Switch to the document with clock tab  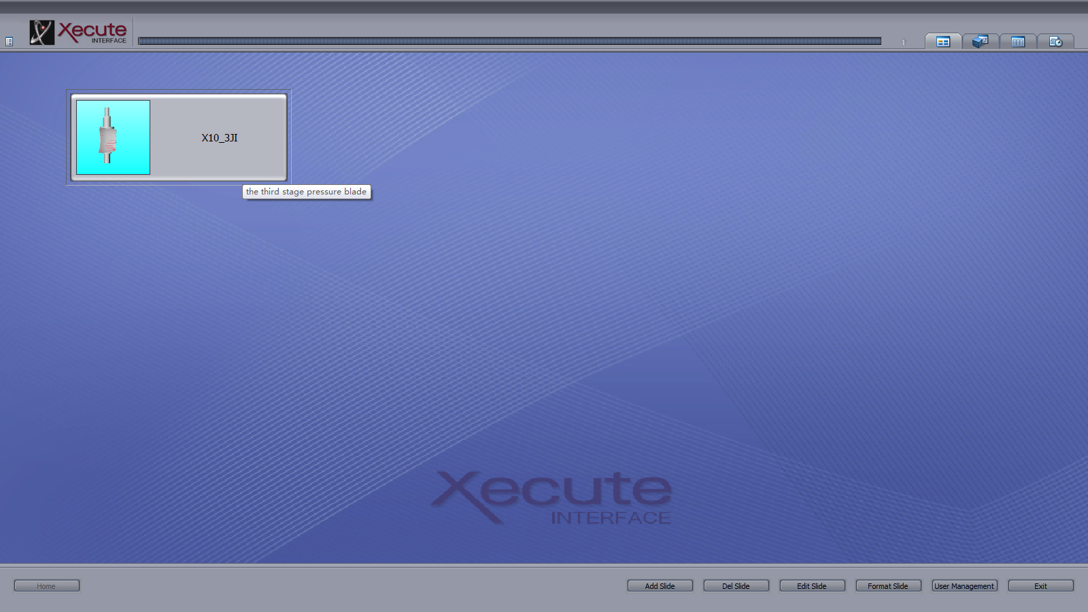pyautogui.click(x=1055, y=41)
